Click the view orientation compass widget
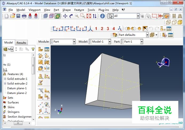185x130 pixels. coord(163,62)
